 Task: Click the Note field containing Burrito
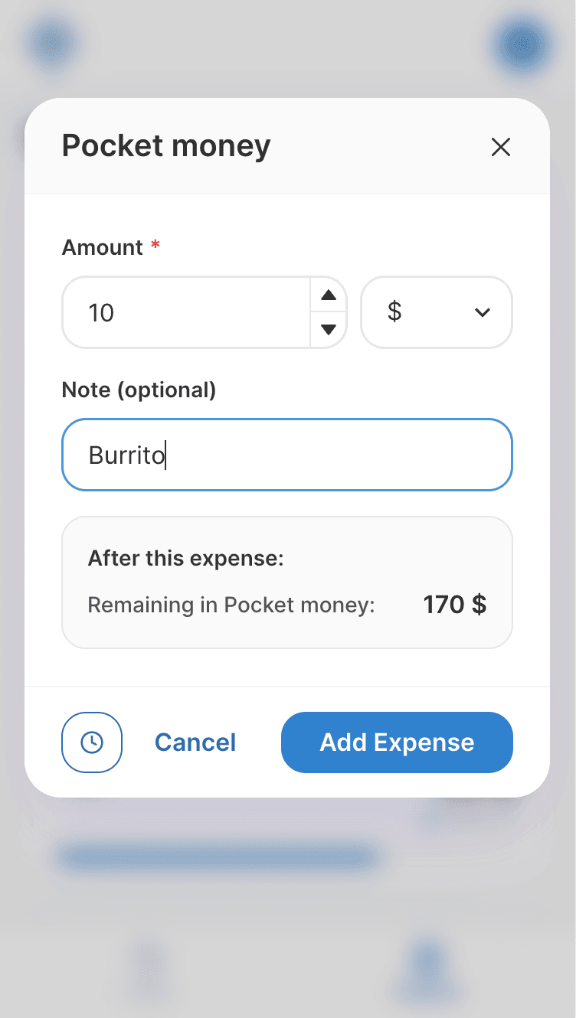(x=287, y=455)
